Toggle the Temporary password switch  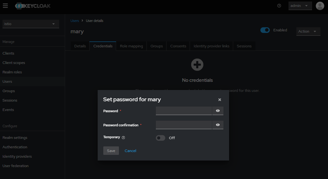[161, 138]
